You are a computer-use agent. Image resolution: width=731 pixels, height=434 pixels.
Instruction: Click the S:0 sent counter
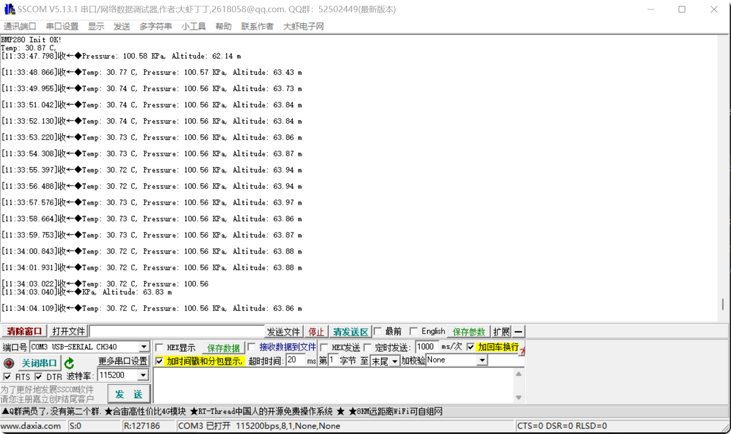[75, 426]
